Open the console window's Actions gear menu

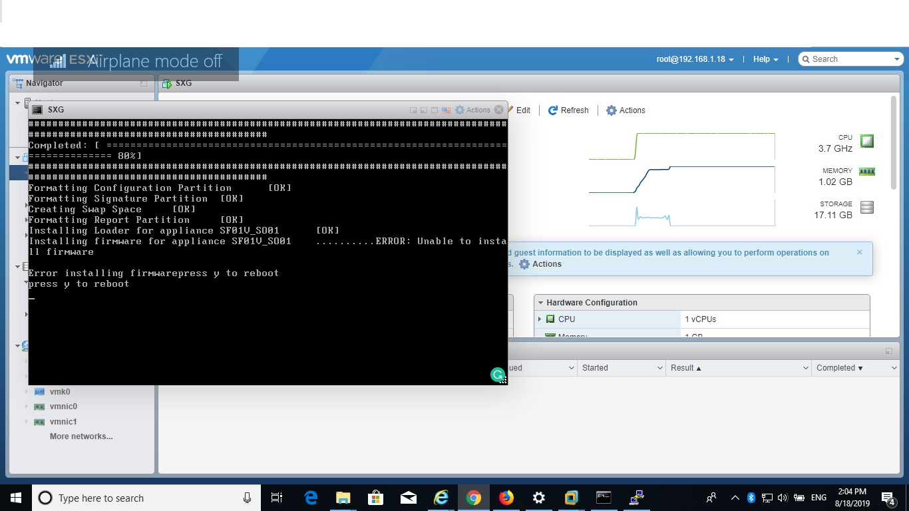pos(472,110)
